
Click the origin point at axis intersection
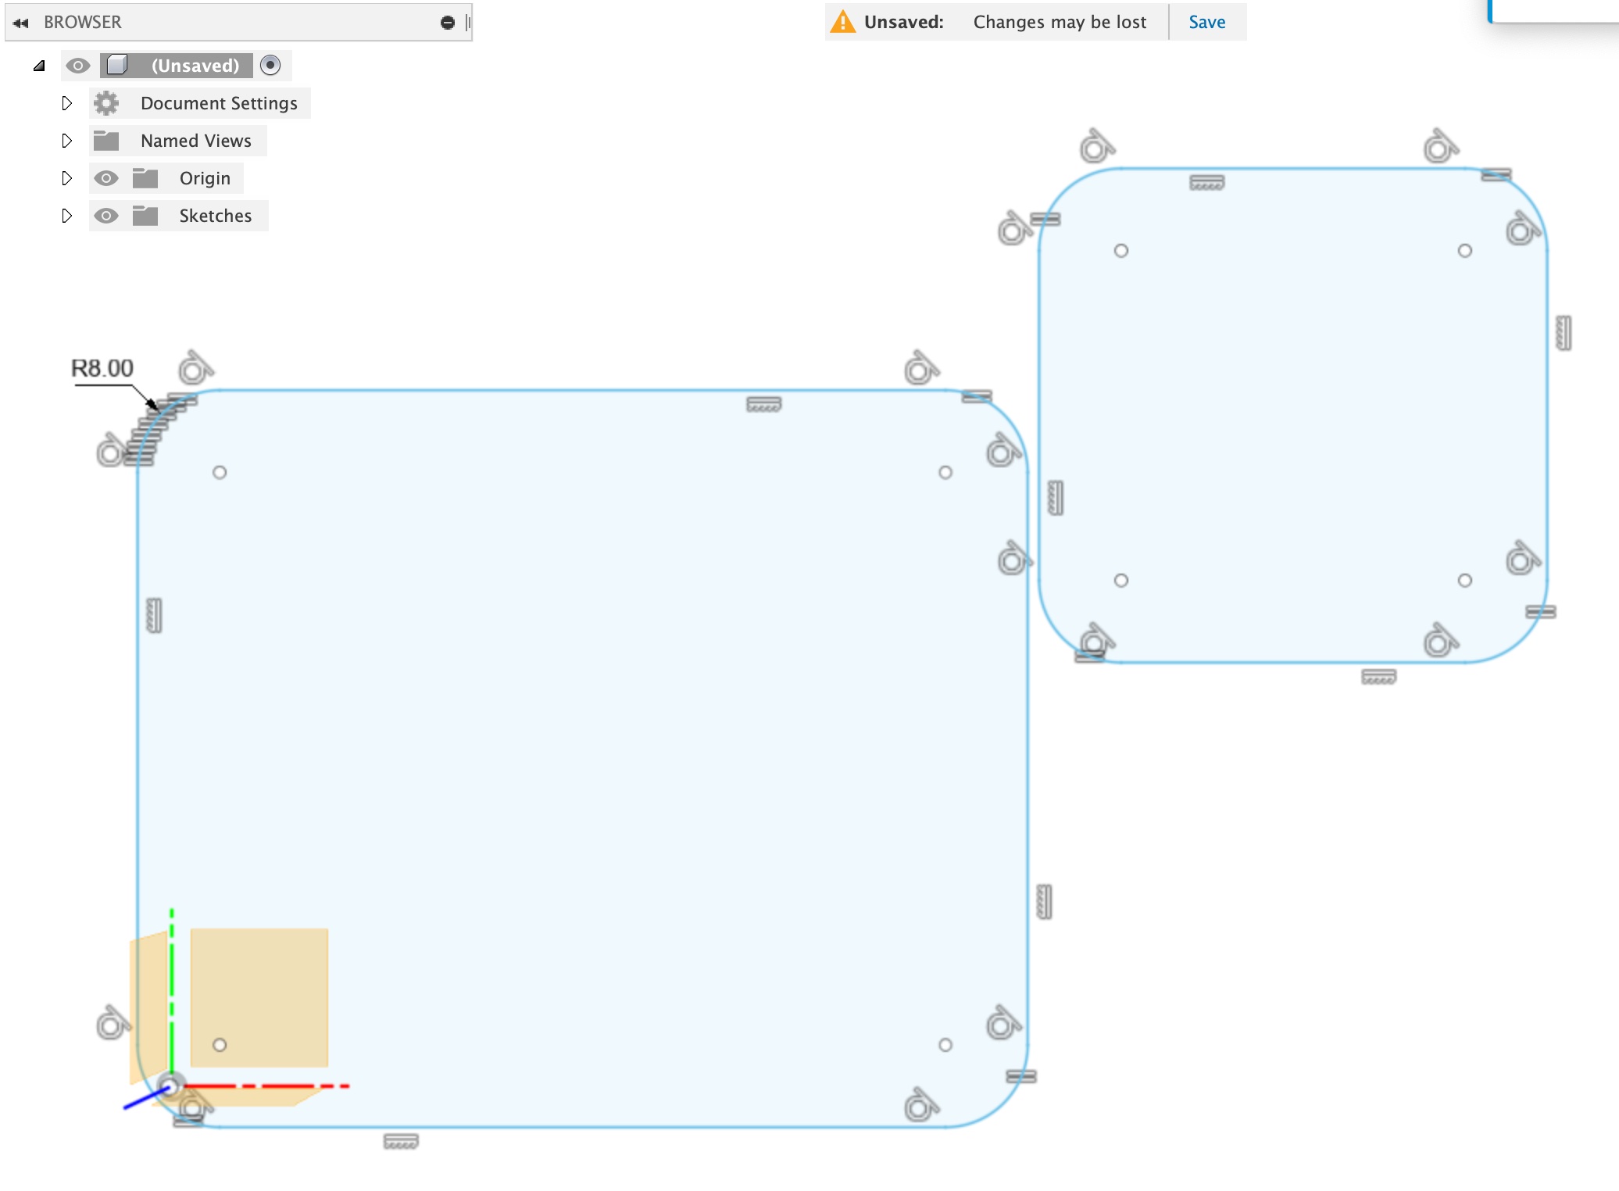[171, 1085]
